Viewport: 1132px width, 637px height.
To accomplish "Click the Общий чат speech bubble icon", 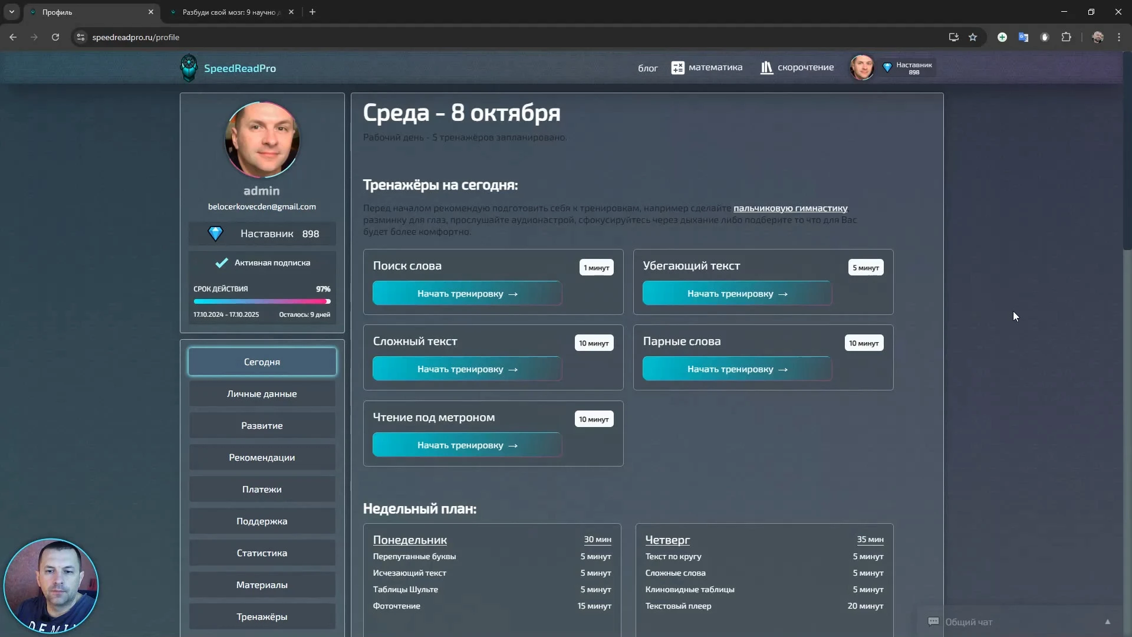I will point(933,622).
